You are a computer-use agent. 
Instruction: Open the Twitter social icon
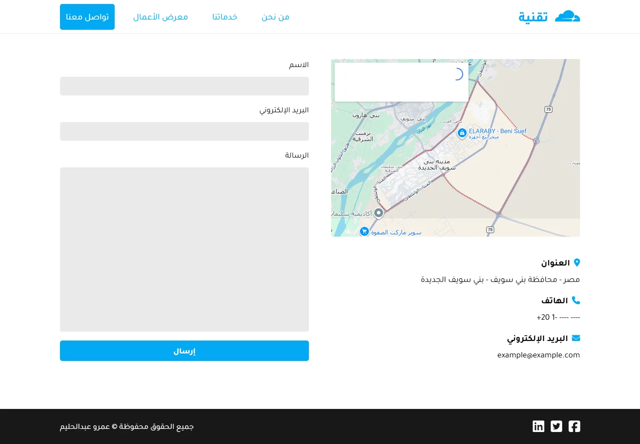(556, 426)
